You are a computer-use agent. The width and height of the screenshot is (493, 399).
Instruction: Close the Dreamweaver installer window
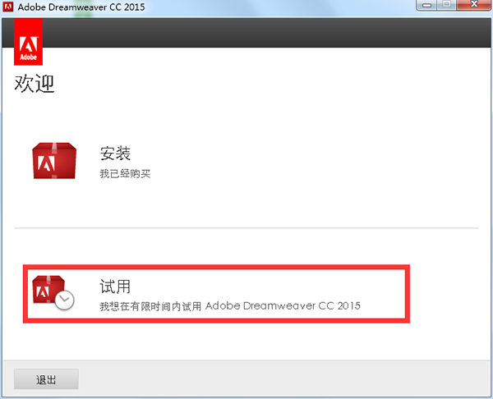(x=474, y=5)
